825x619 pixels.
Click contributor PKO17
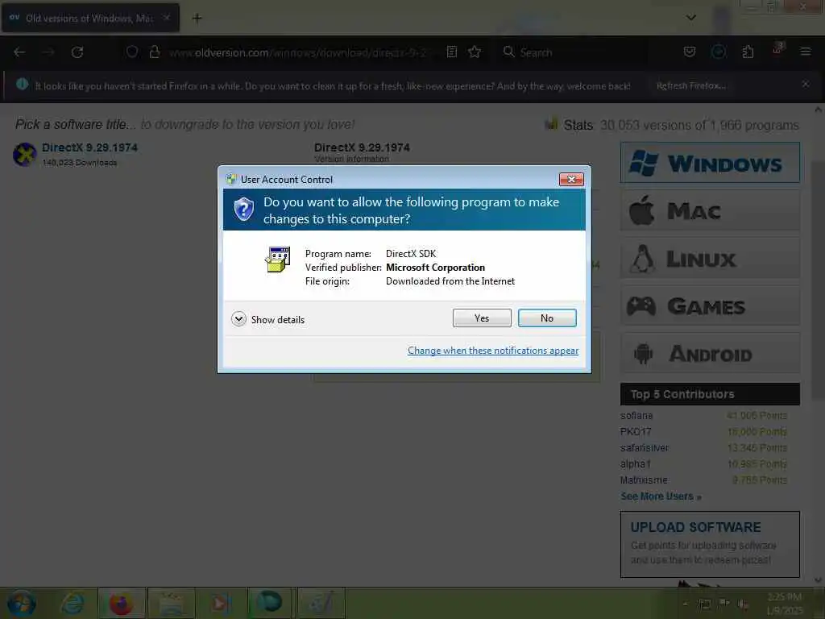click(x=636, y=432)
